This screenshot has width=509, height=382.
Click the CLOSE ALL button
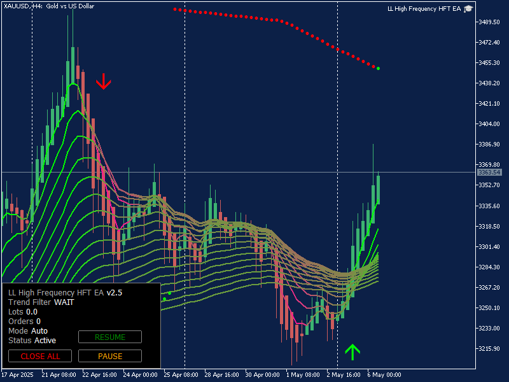pos(40,356)
